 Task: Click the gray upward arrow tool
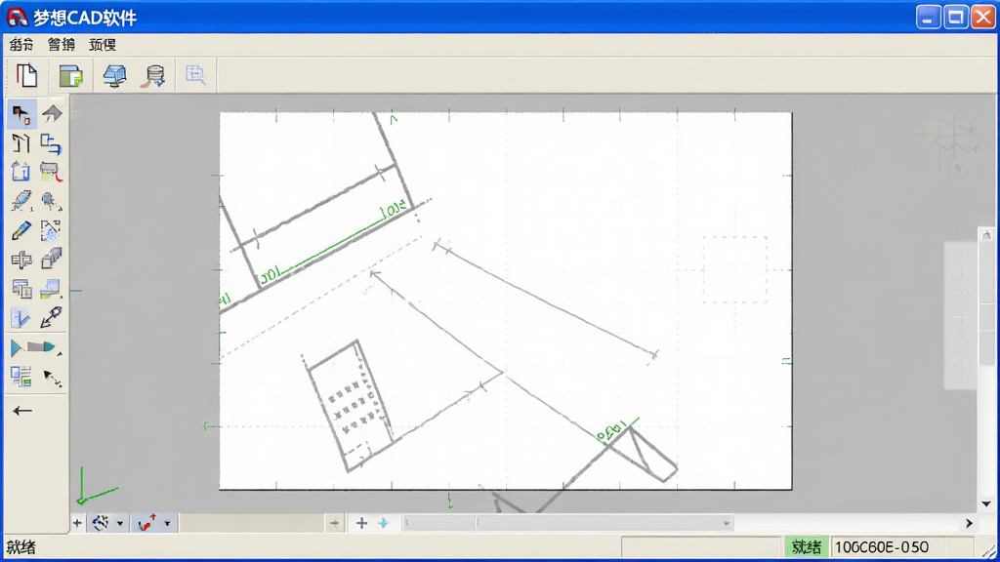(52, 113)
